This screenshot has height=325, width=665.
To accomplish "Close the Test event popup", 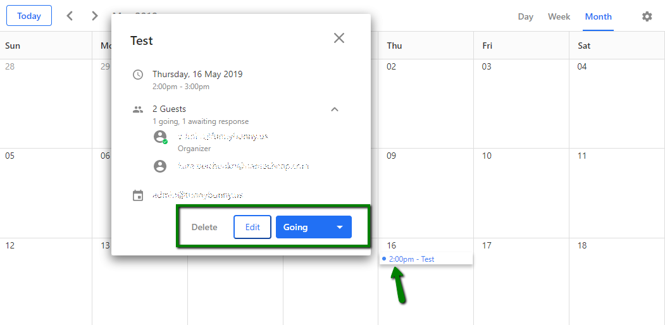I will click(339, 38).
